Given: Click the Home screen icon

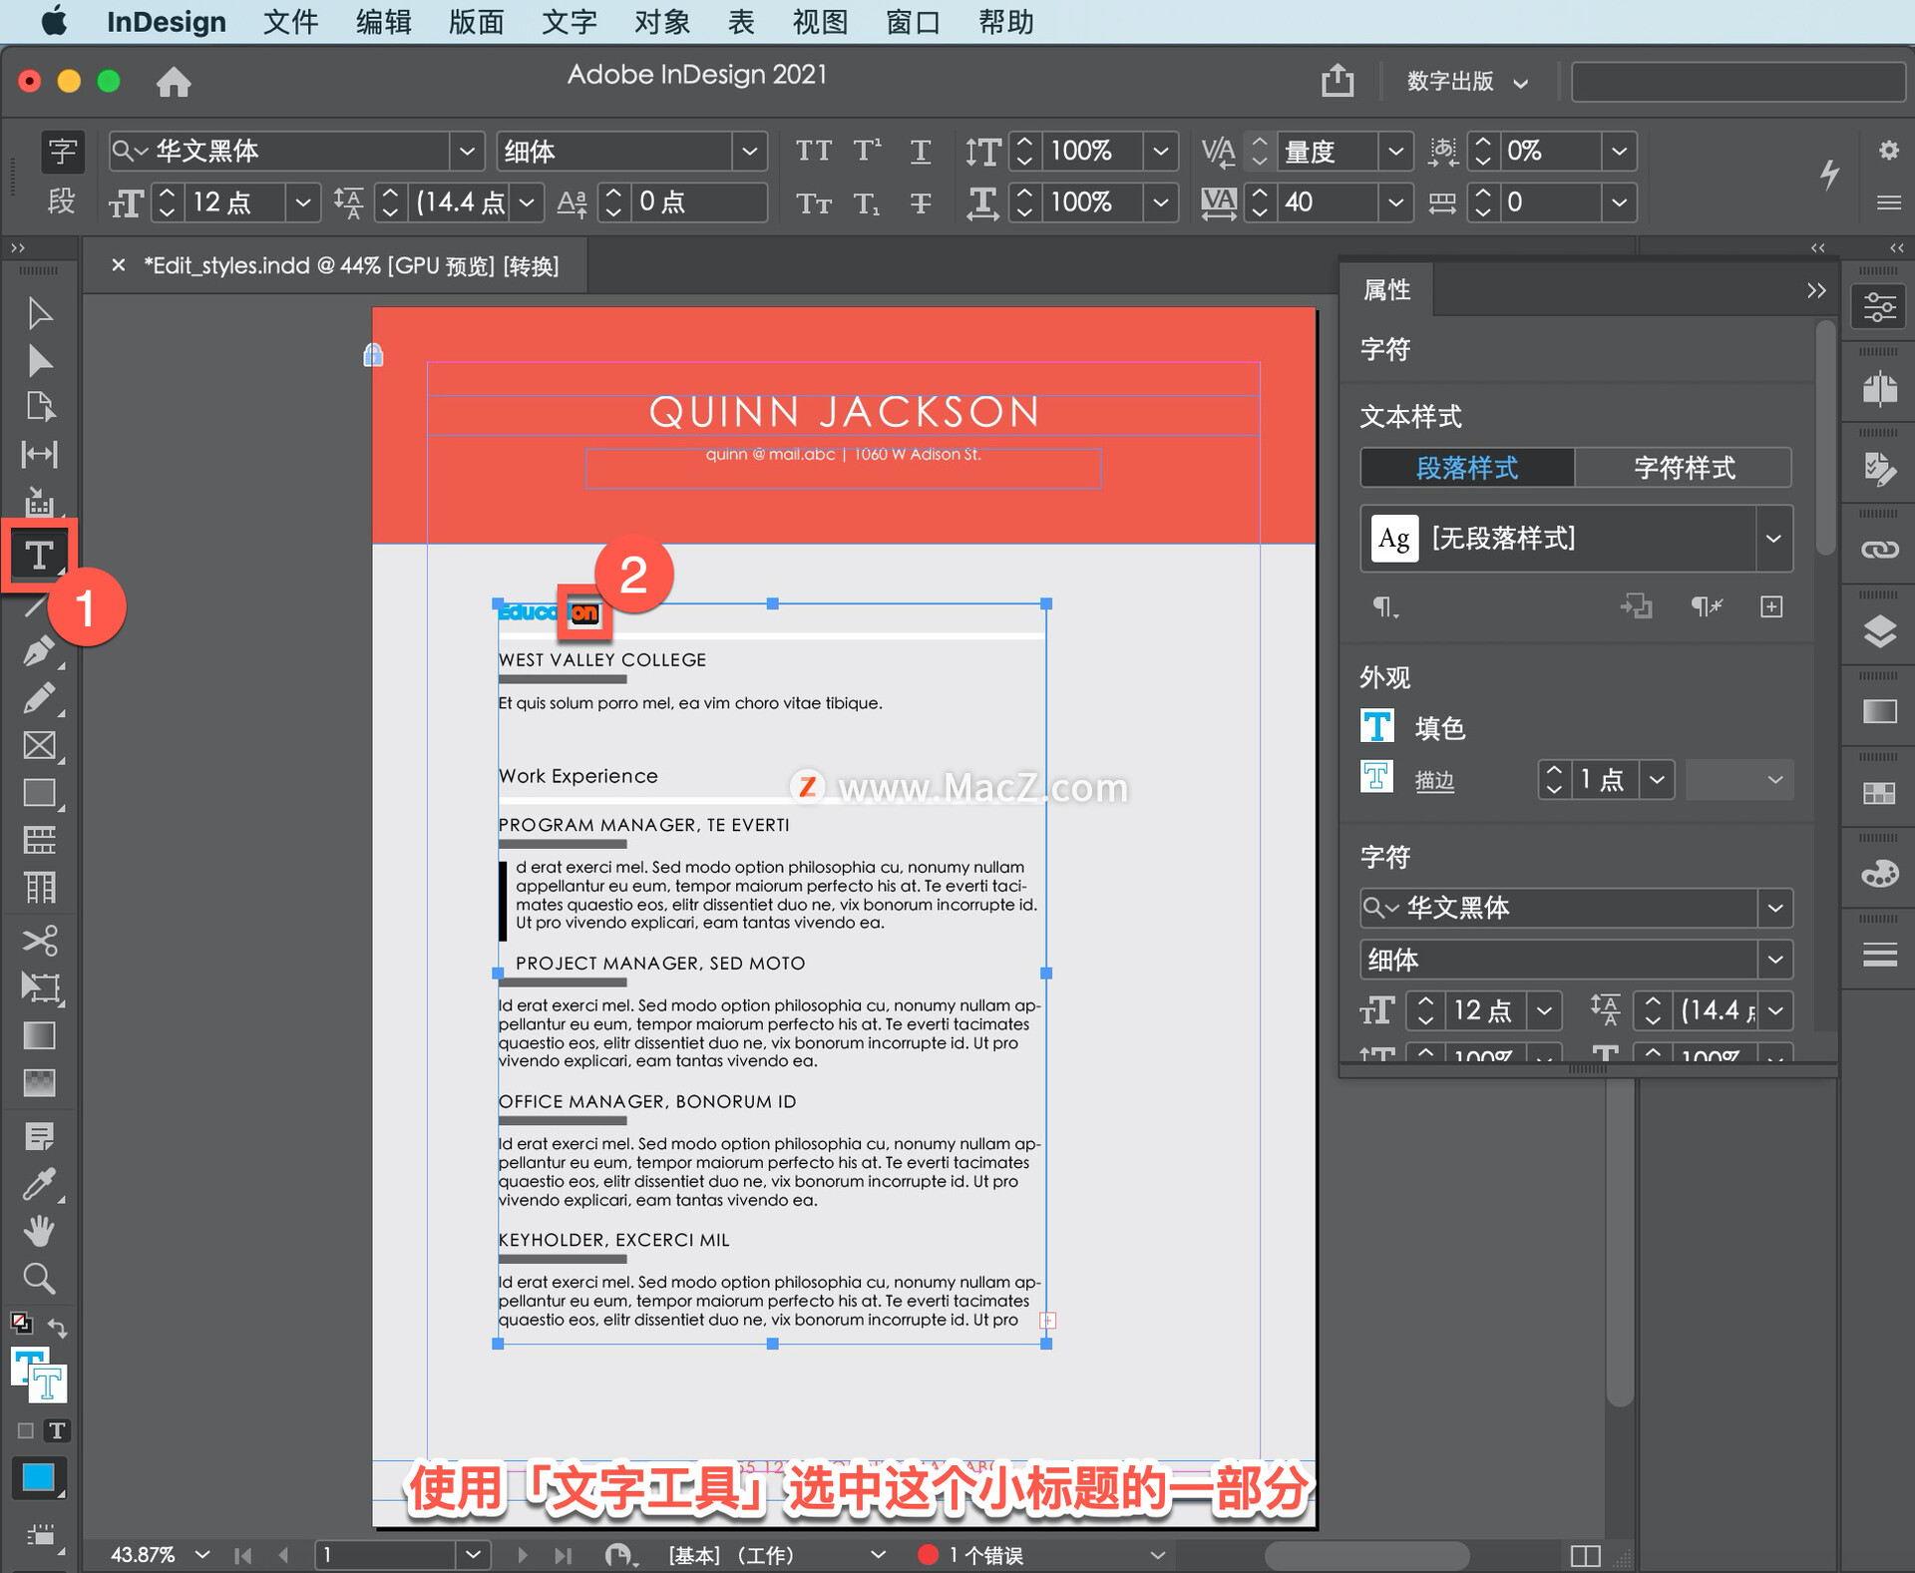Looking at the screenshot, I should coord(174,82).
